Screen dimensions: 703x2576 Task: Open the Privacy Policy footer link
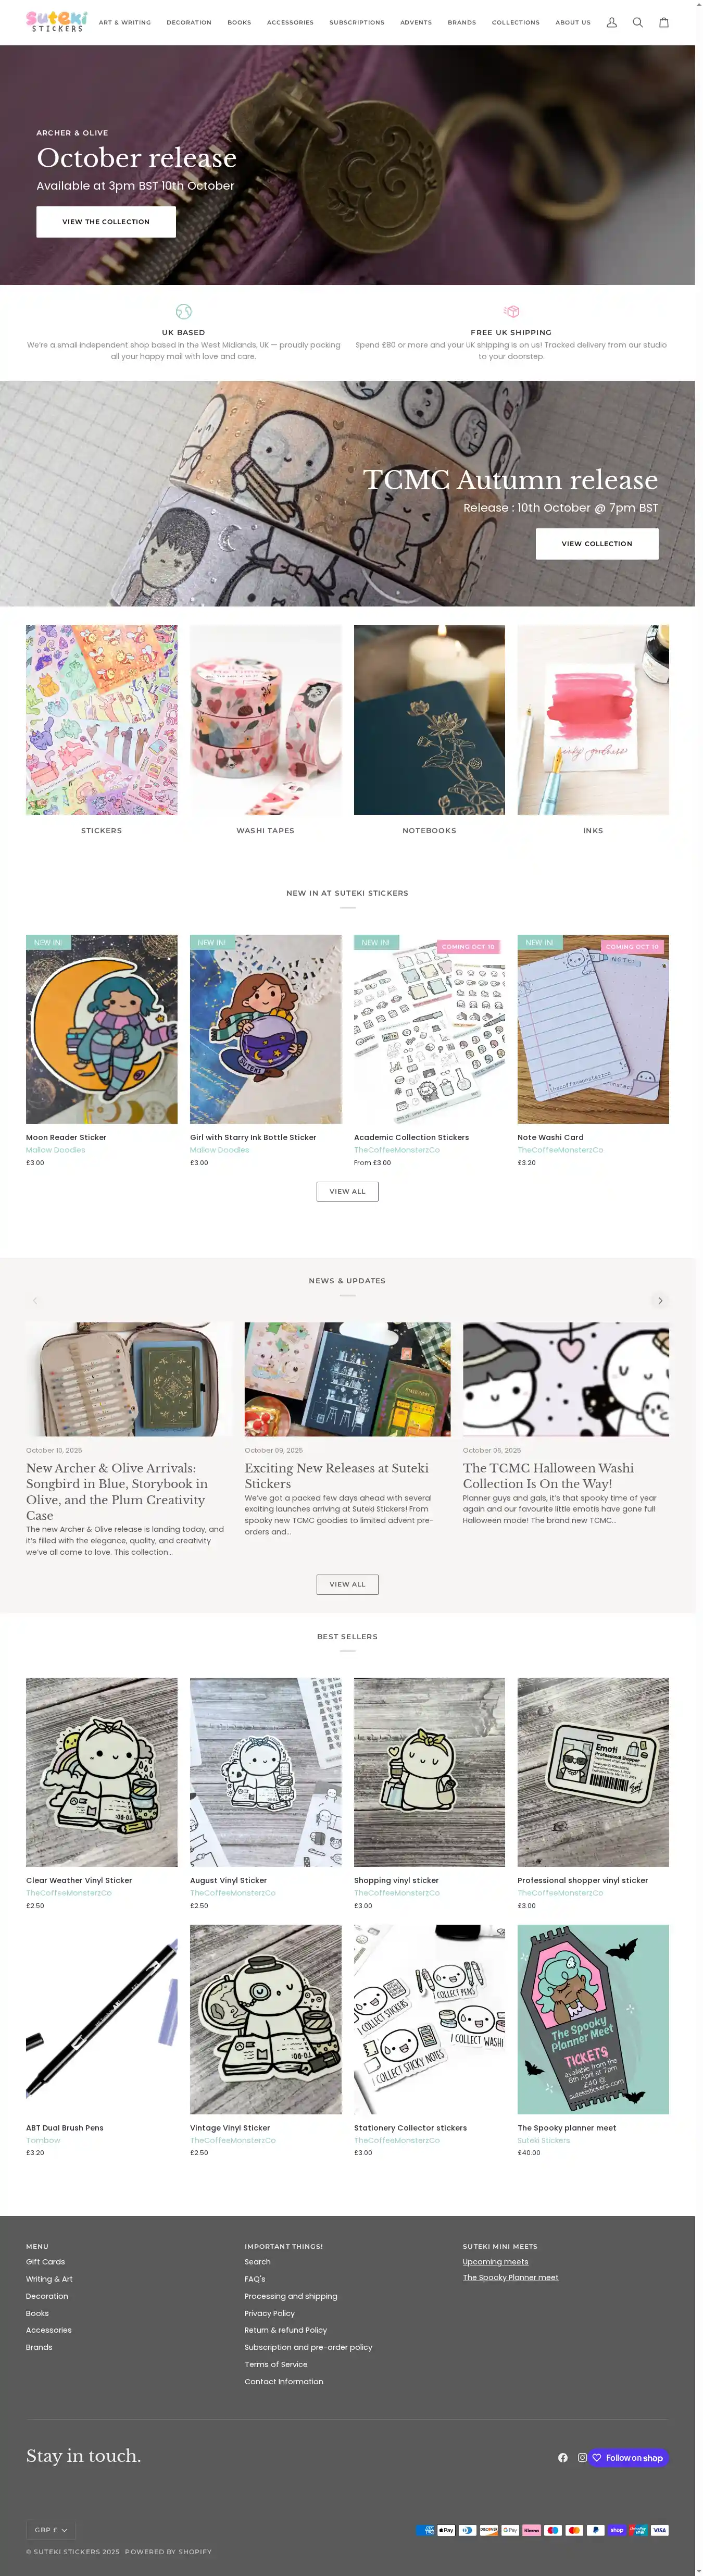click(270, 2313)
